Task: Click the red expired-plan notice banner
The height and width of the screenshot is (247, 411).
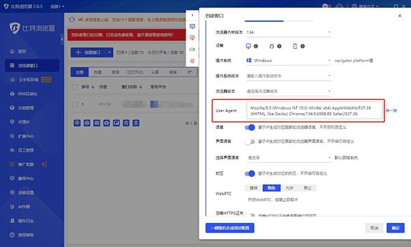Action: [x=127, y=35]
